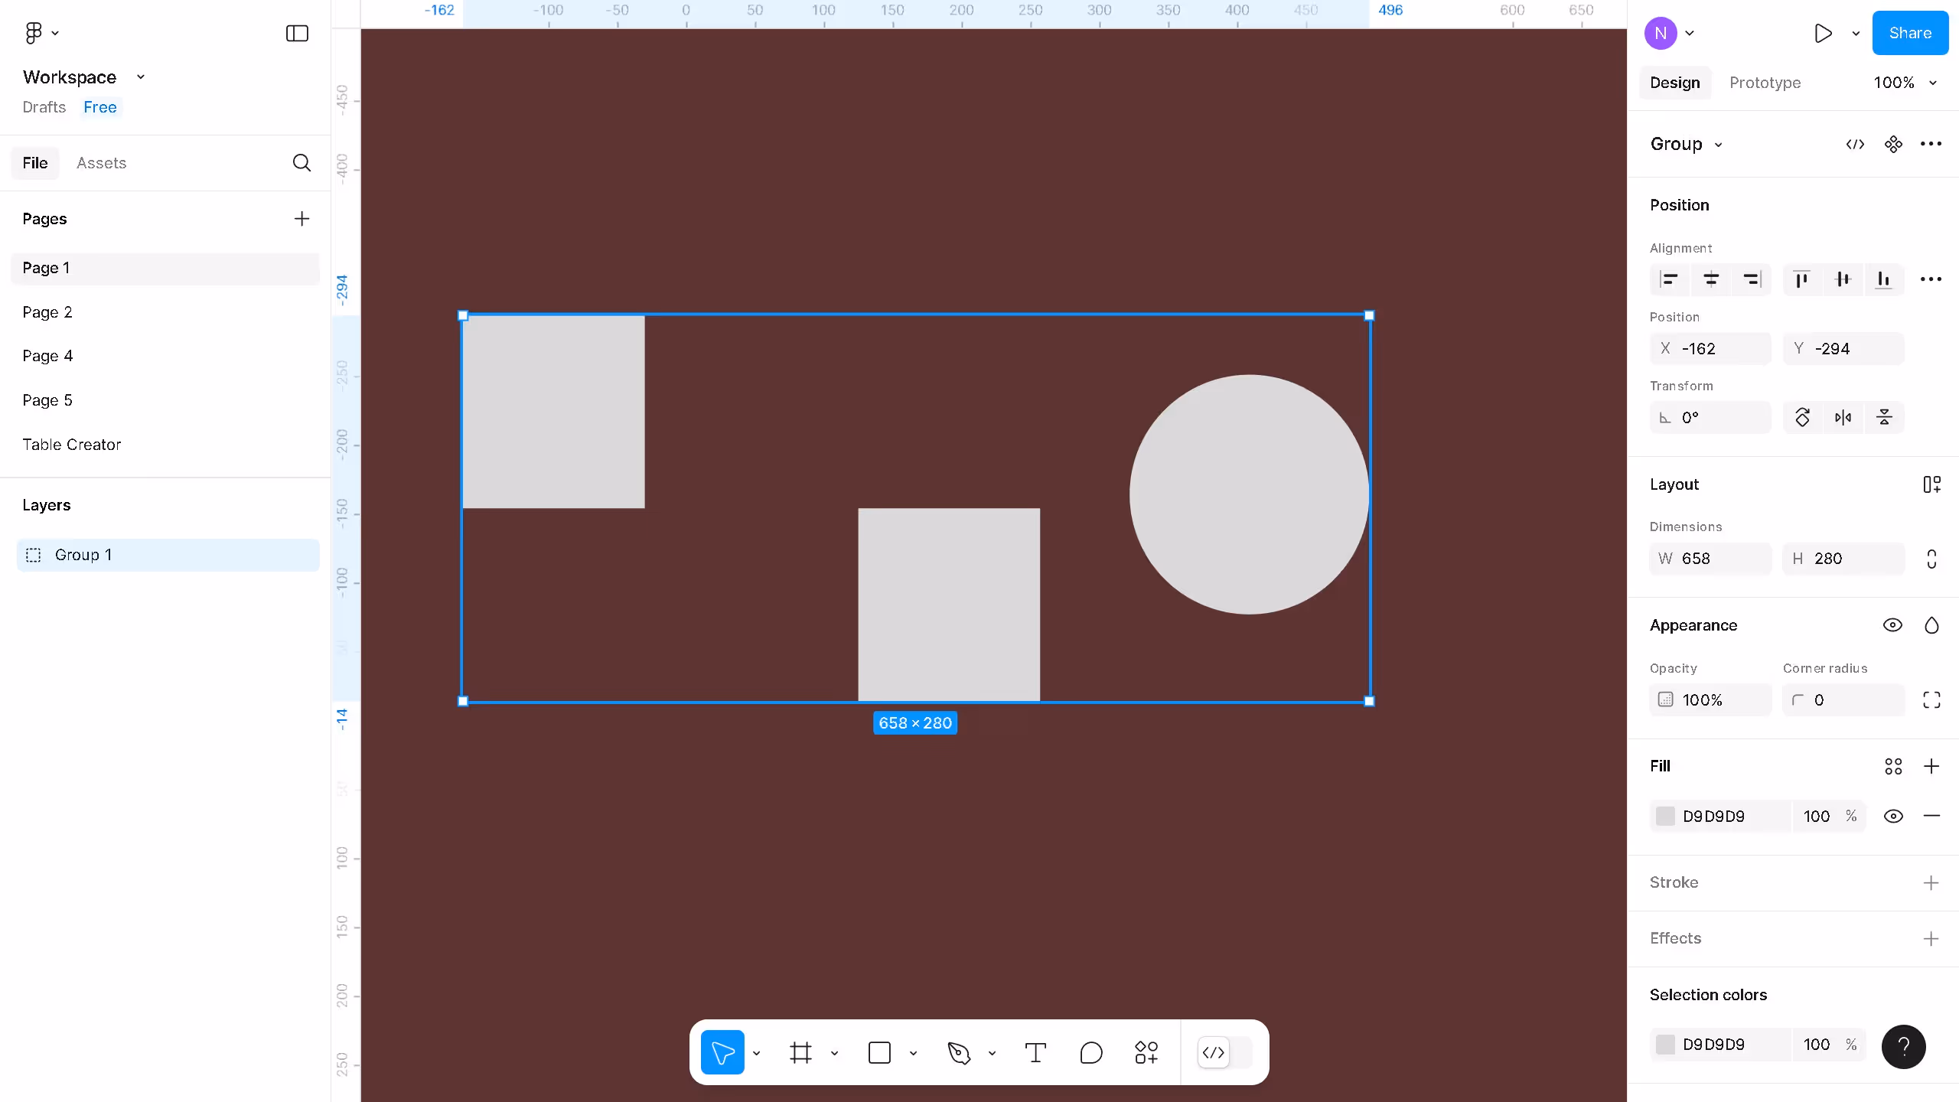This screenshot has height=1102, width=1959.
Task: Open the zoom percentage dropdown
Action: click(1905, 83)
